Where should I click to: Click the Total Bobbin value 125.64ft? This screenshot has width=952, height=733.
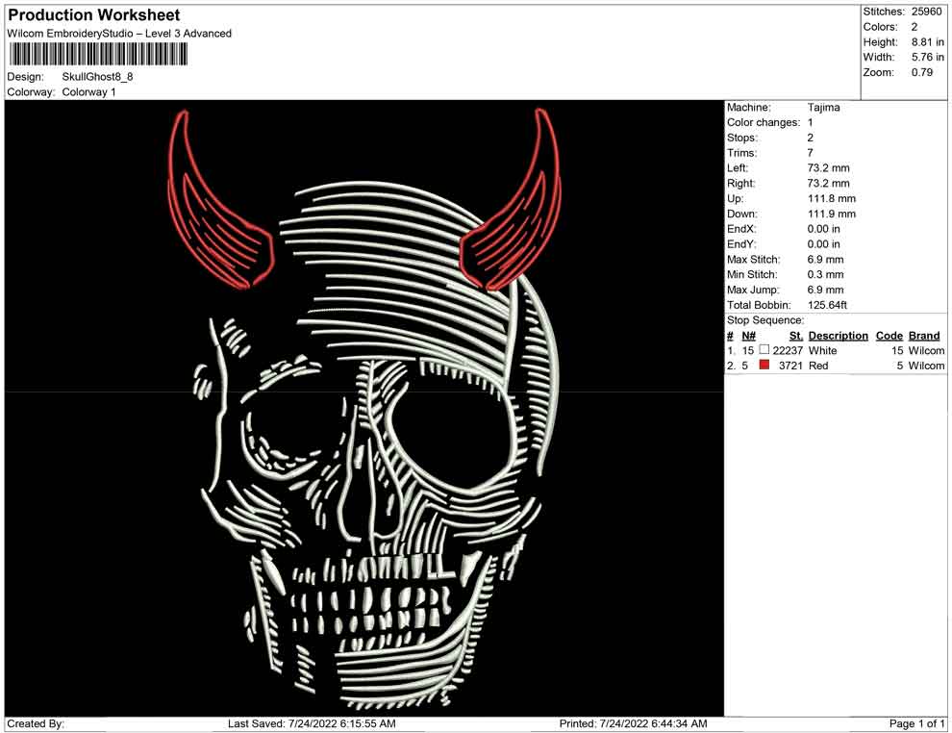click(x=827, y=305)
